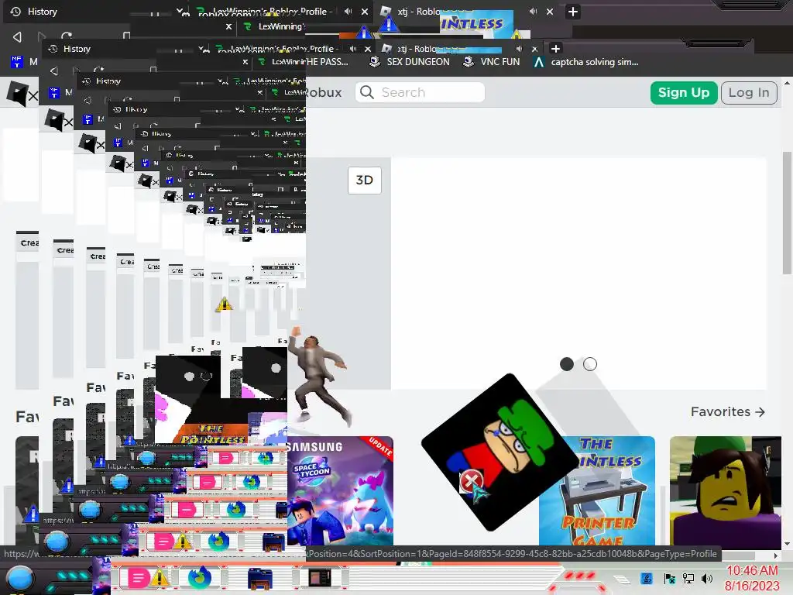Open the VNC FUN bookmark
The height and width of the screenshot is (595, 793).
[492, 62]
